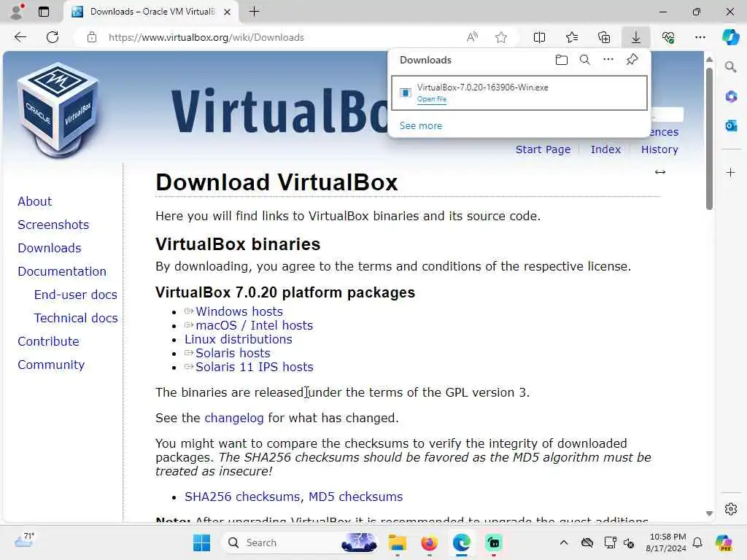Open the Community sidebar link
This screenshot has width=747, height=560.
[x=51, y=365]
